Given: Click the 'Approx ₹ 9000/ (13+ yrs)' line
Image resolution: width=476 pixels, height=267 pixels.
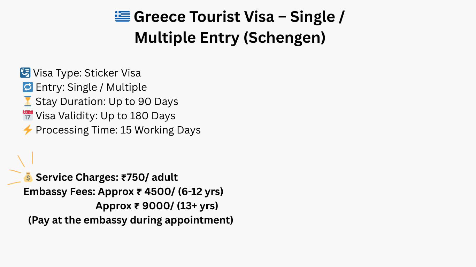Looking at the screenshot, I should click(157, 206).
